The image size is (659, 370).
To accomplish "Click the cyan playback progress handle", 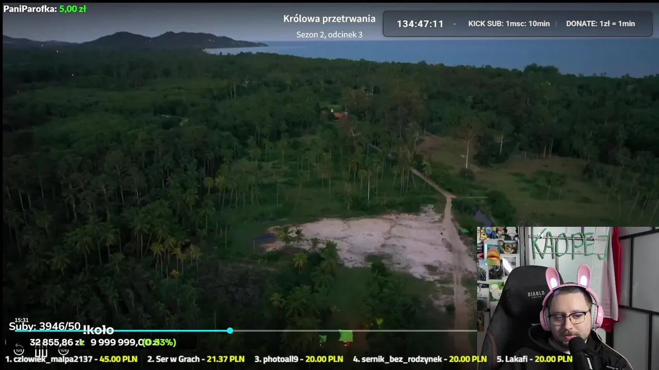I will (x=230, y=330).
